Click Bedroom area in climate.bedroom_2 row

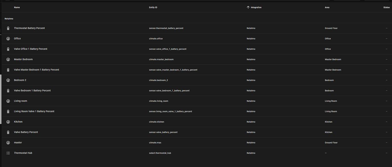click(x=329, y=80)
